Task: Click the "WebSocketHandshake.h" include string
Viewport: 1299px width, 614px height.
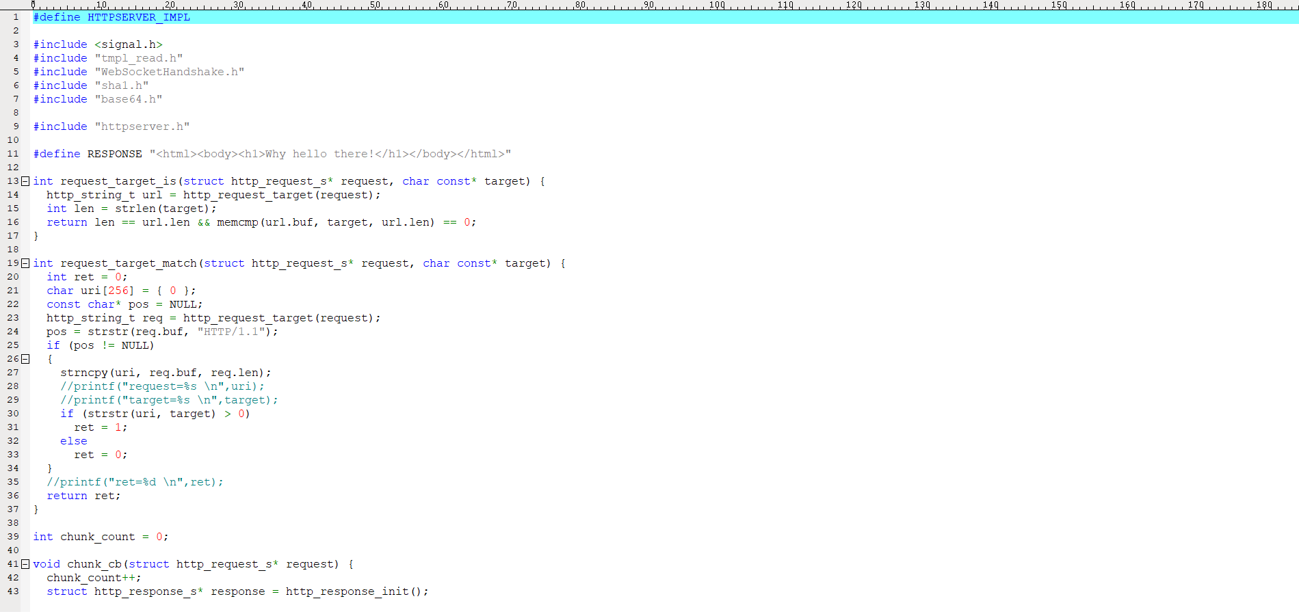Action: coord(169,72)
